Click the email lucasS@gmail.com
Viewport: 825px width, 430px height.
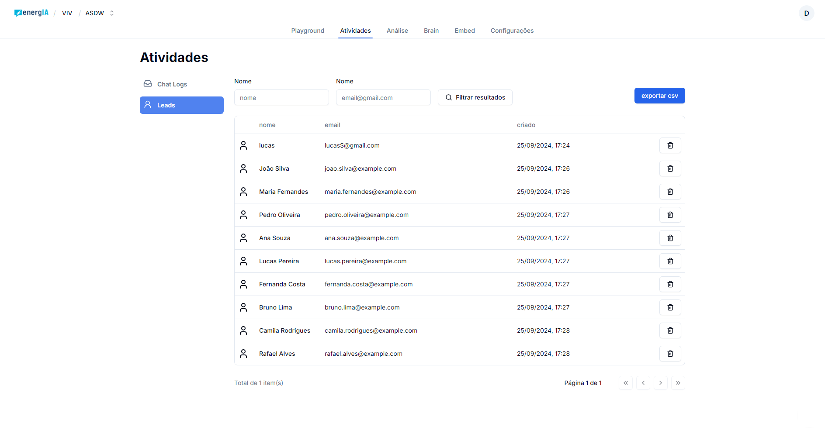pyautogui.click(x=352, y=145)
